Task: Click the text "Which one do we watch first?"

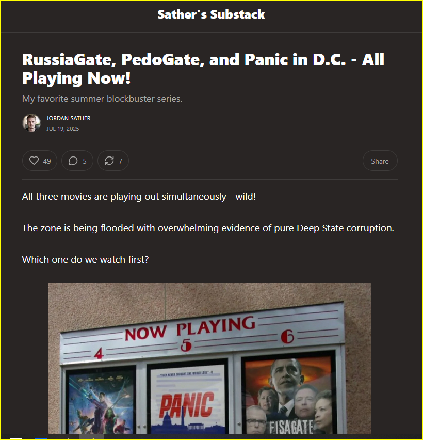Action: coord(85,260)
